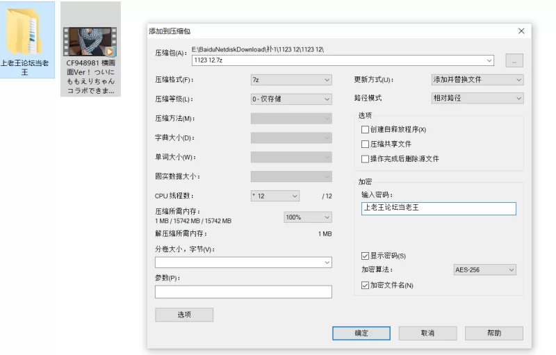This screenshot has width=556, height=355.
Task: Open the 路径模式 dropdown 相对路径
Action: [477, 98]
